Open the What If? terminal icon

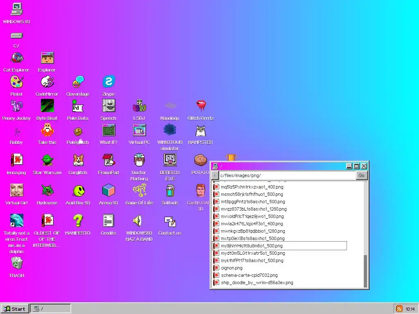coord(109,130)
